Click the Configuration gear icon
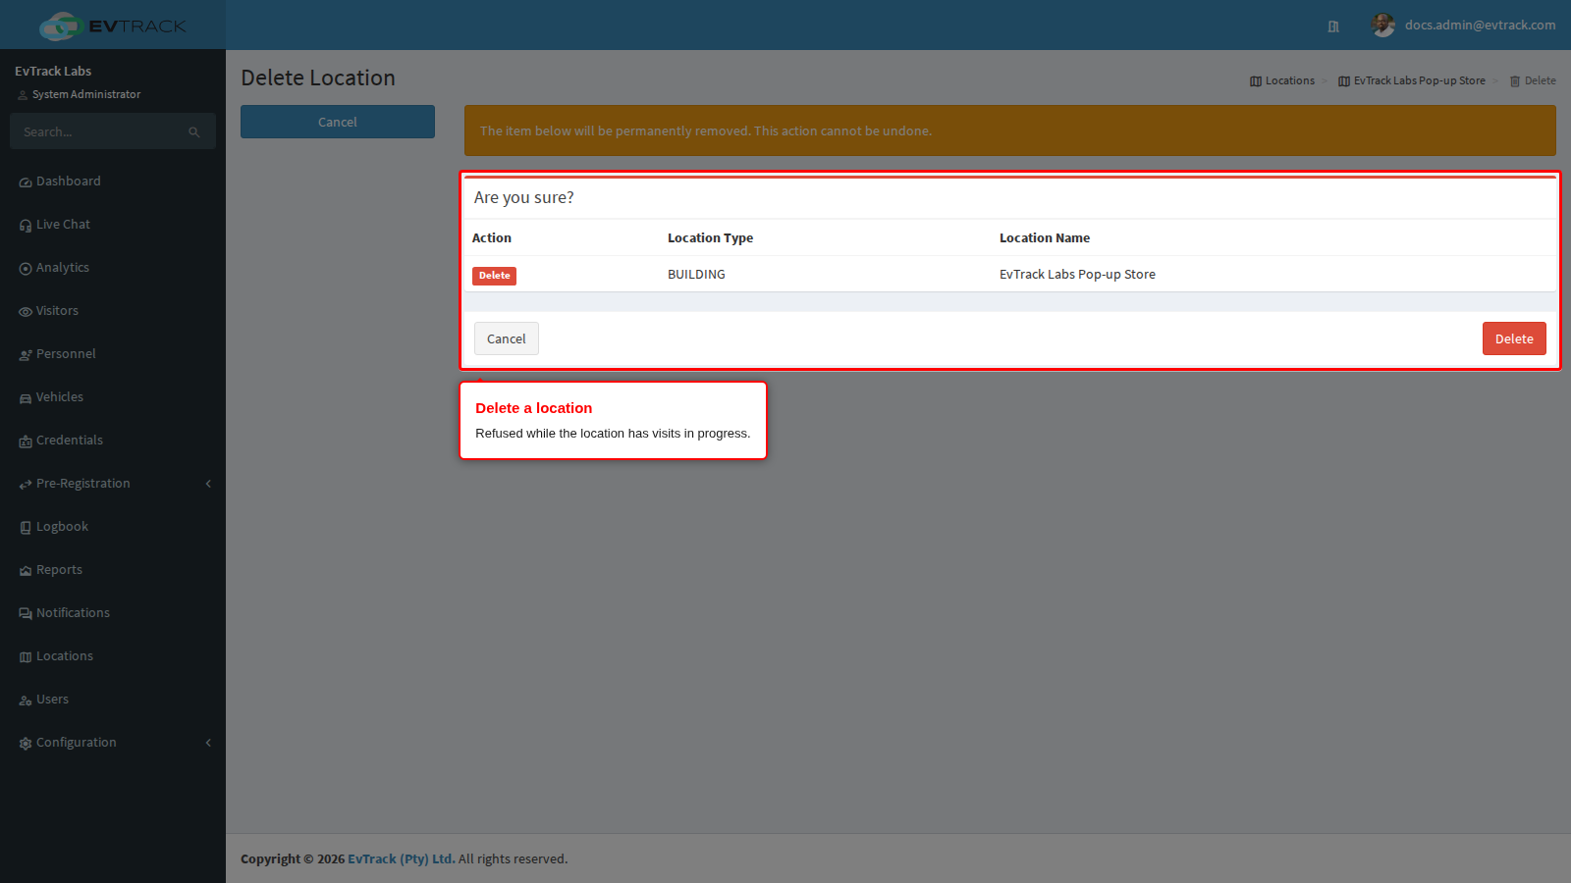This screenshot has height=883, width=1571. click(x=26, y=744)
